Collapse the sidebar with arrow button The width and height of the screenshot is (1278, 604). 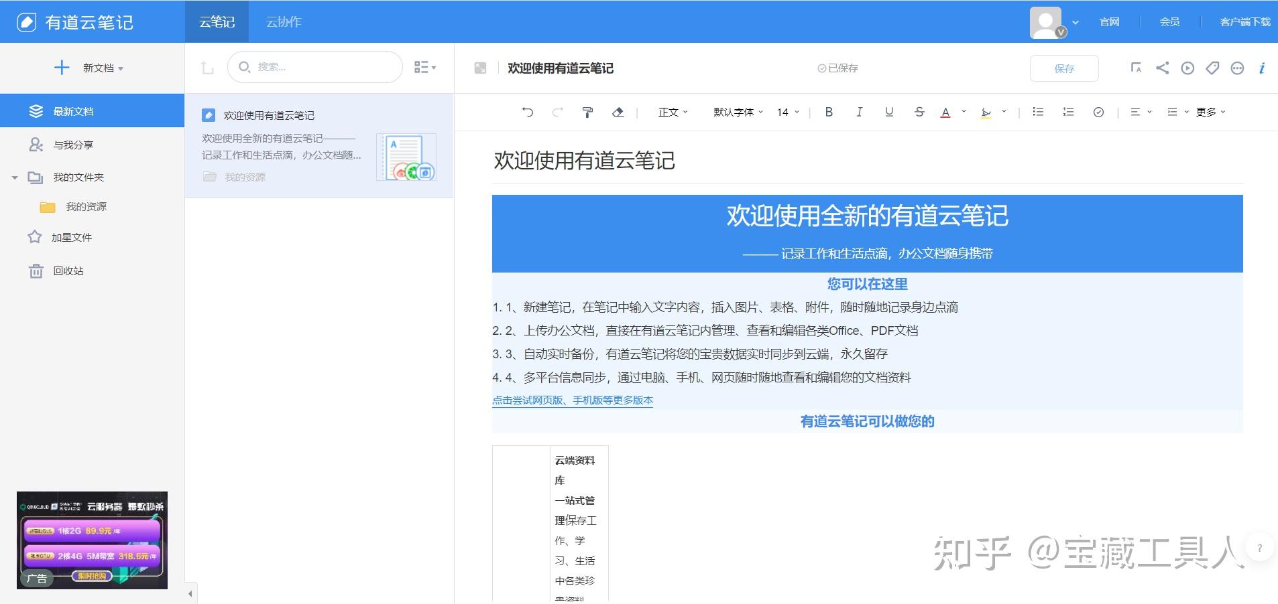tap(190, 593)
